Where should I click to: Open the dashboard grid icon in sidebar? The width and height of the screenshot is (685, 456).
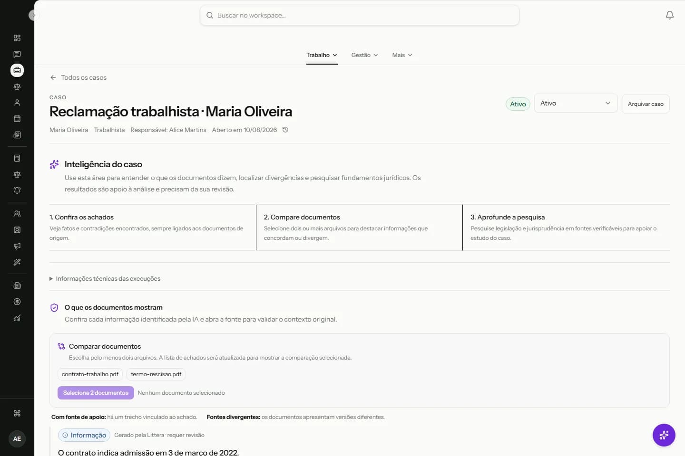[x=17, y=38]
